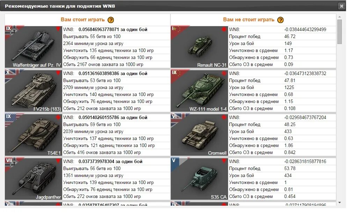Click help icon next to 'Вам стоит играть'

tap(111, 20)
